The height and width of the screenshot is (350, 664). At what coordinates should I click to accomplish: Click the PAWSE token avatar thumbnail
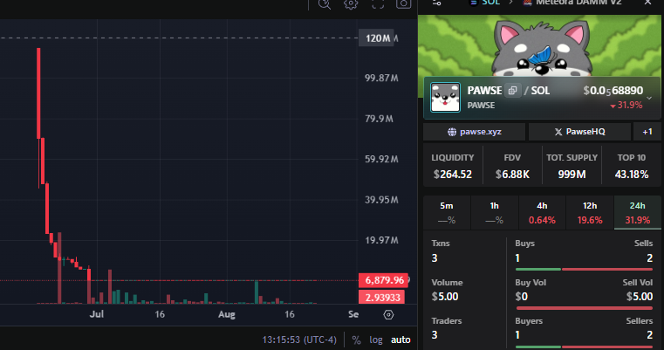coord(445,98)
